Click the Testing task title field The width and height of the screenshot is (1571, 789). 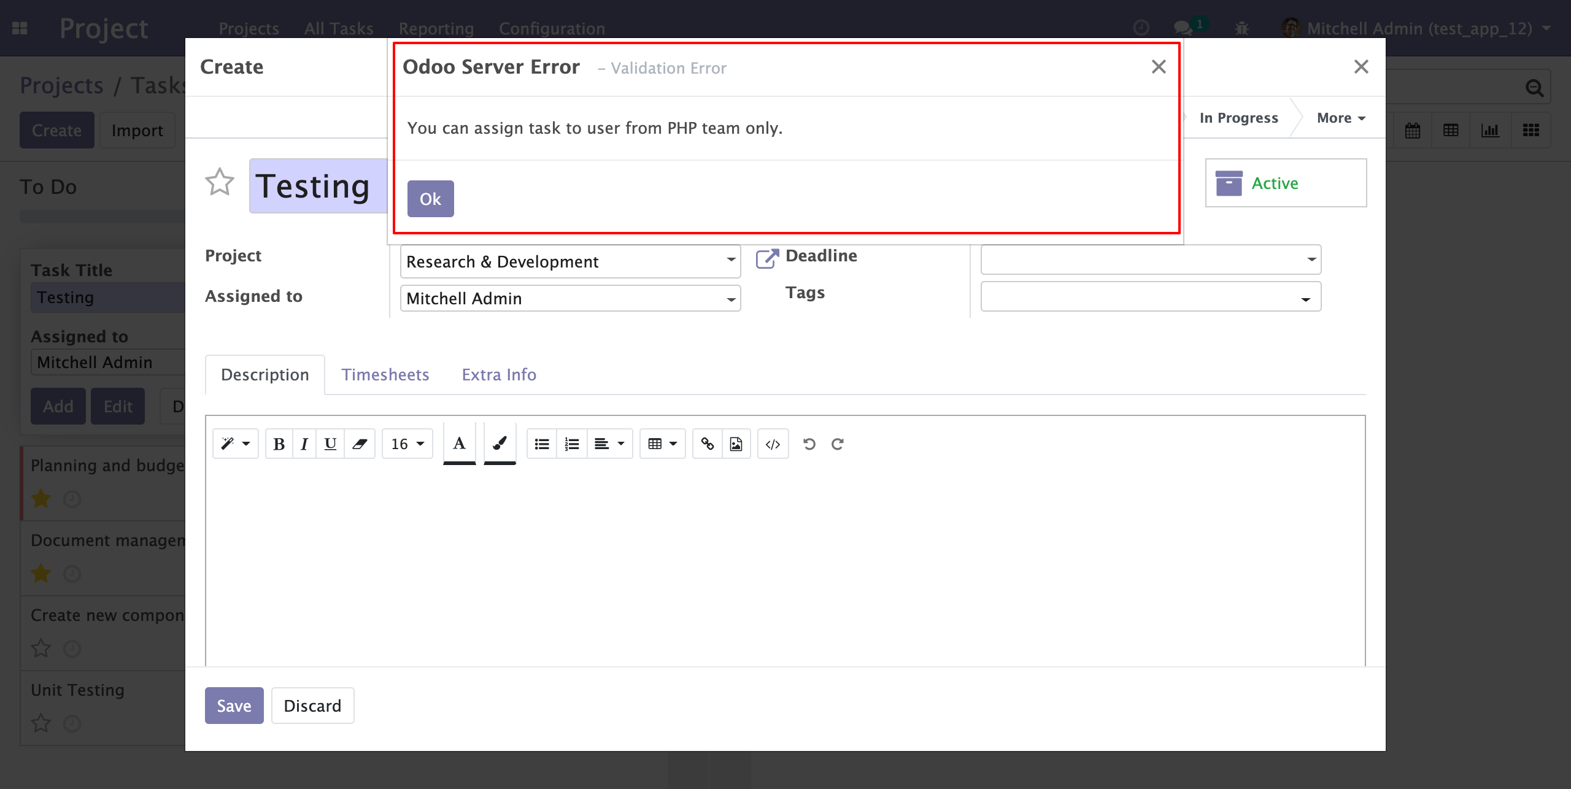click(318, 186)
